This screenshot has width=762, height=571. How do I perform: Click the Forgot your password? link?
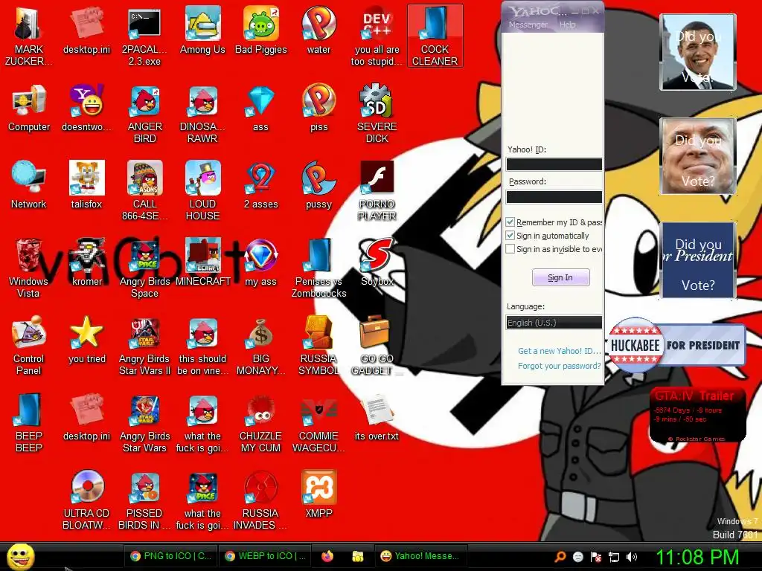(x=560, y=366)
